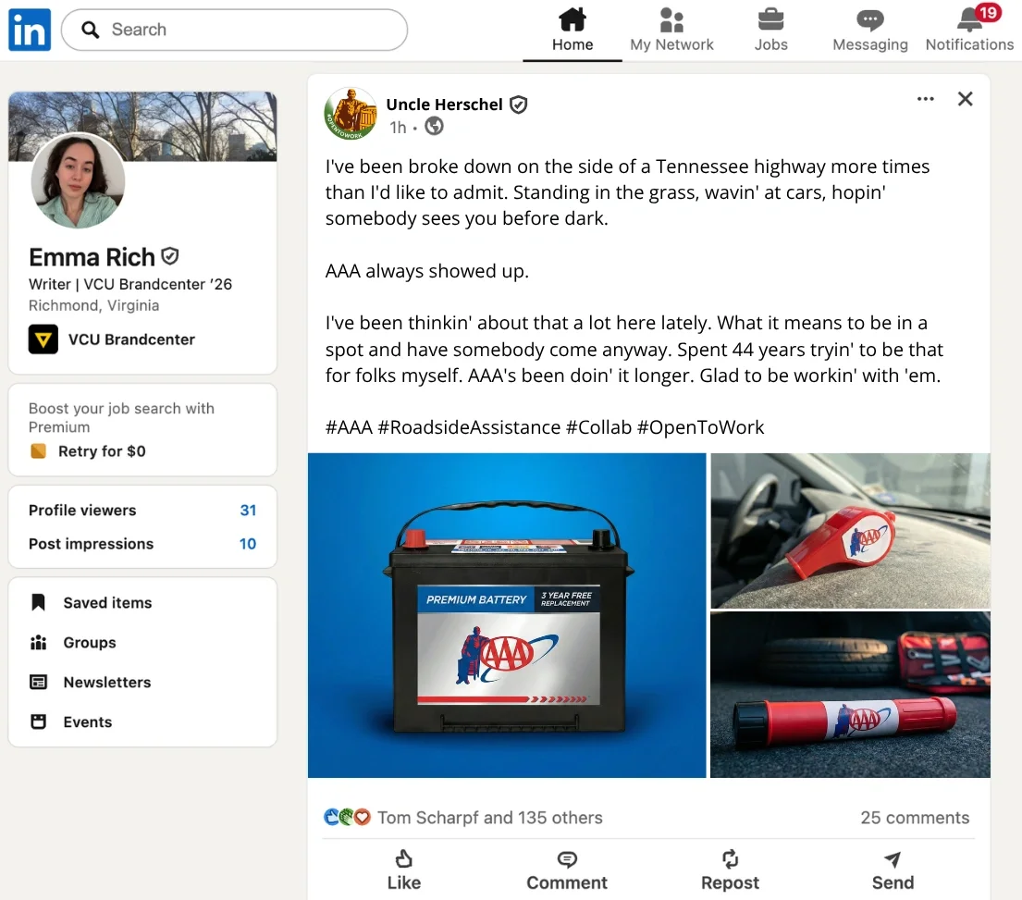Click the post impressions count 10
Image resolution: width=1022 pixels, height=900 pixels.
(248, 544)
